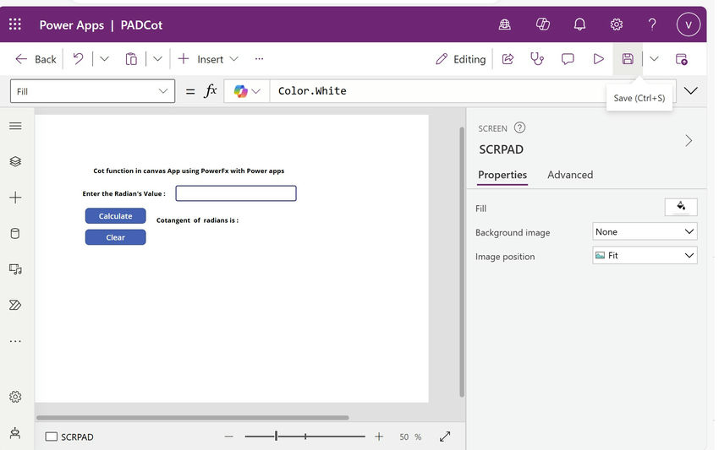Viewport: 719px width, 450px height.
Task: Open the environment selector icon
Action: tap(504, 24)
